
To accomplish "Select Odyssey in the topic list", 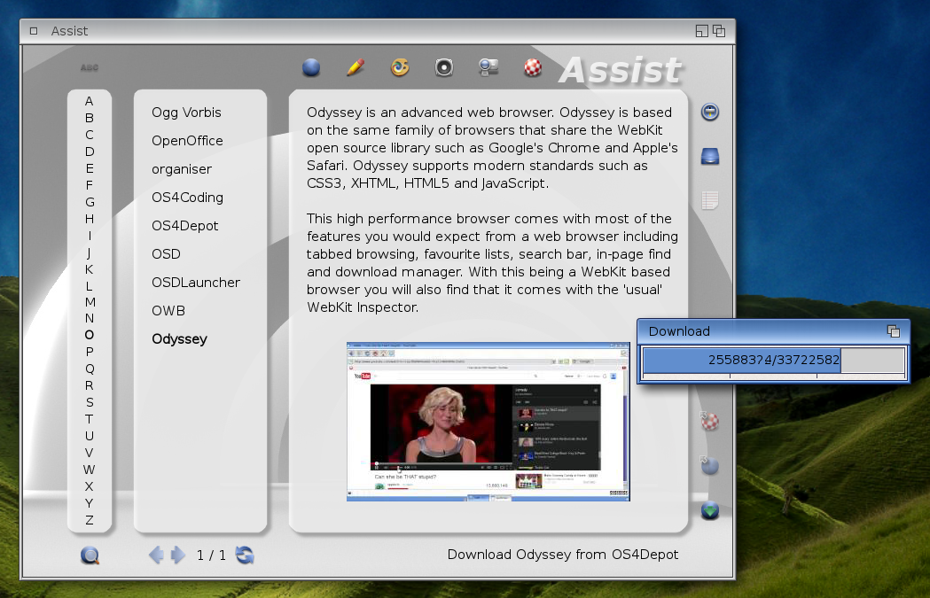I will (180, 339).
